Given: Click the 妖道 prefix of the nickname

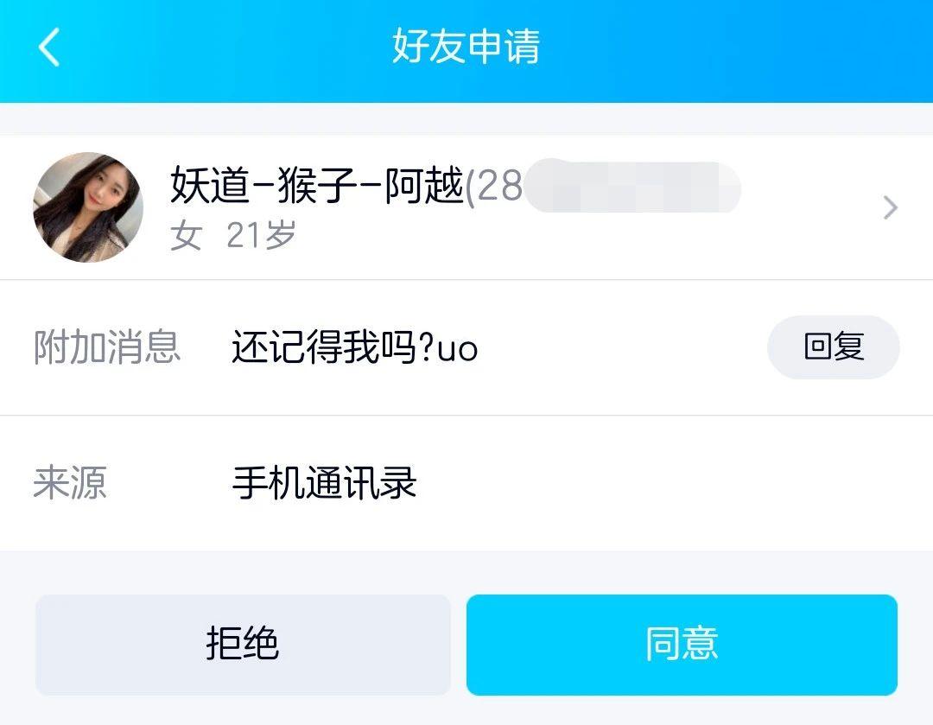Looking at the screenshot, I should pyautogui.click(x=209, y=186).
